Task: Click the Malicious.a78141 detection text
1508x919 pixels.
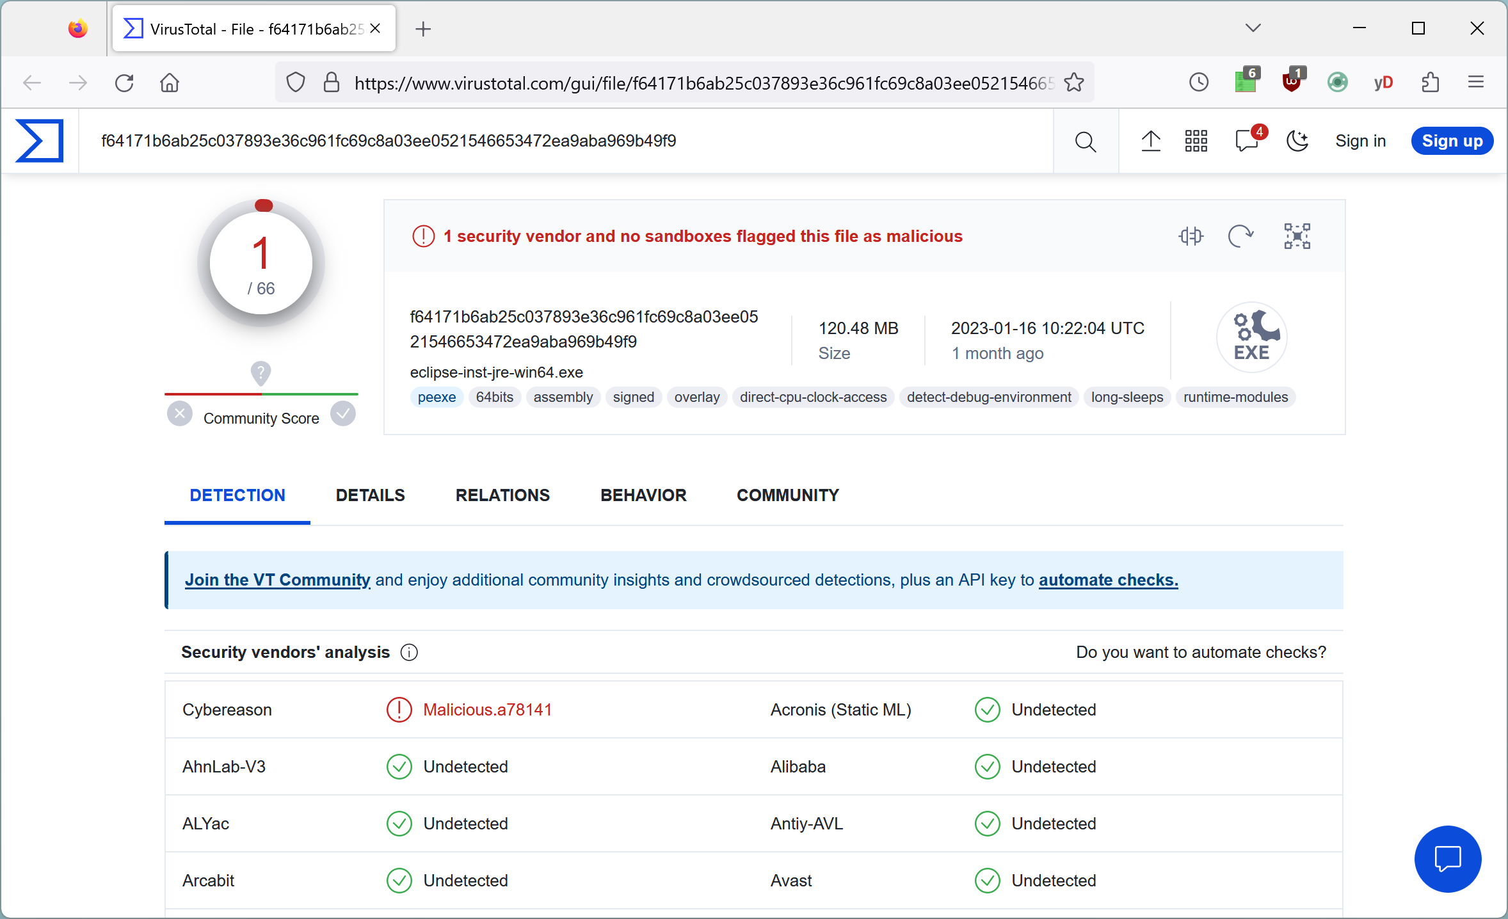Action: point(488,710)
